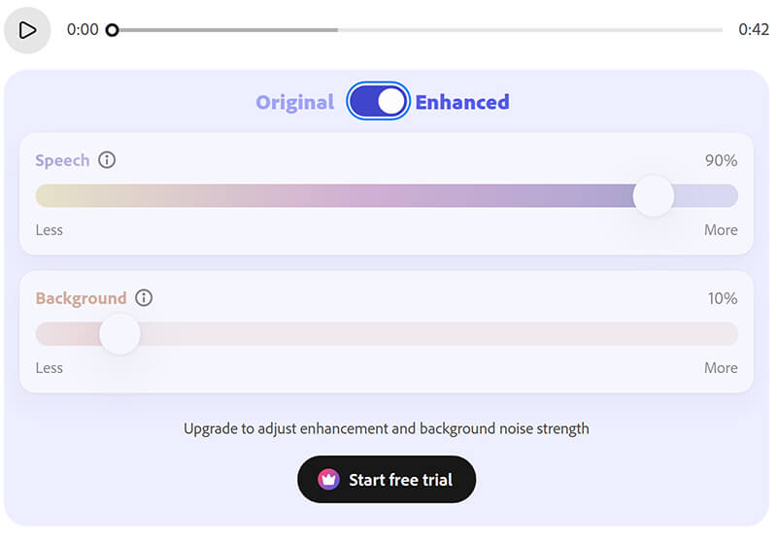
Task: Click 'More' under Background slider
Action: click(x=721, y=368)
